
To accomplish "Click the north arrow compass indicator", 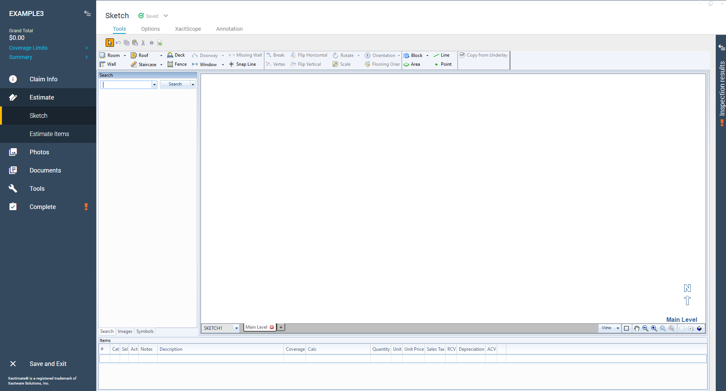I will (x=687, y=295).
